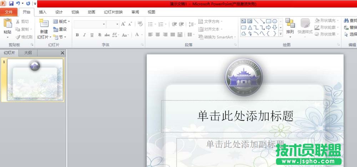The image size is (357, 167).
Task: Click the Copy (复制) icon
Action: pos(18,29)
